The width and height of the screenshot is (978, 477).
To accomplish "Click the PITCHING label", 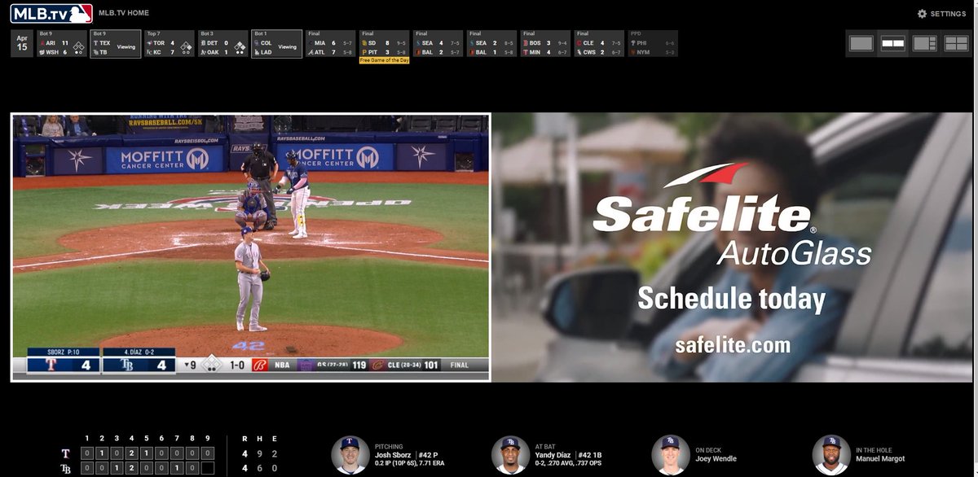I will click(x=389, y=447).
